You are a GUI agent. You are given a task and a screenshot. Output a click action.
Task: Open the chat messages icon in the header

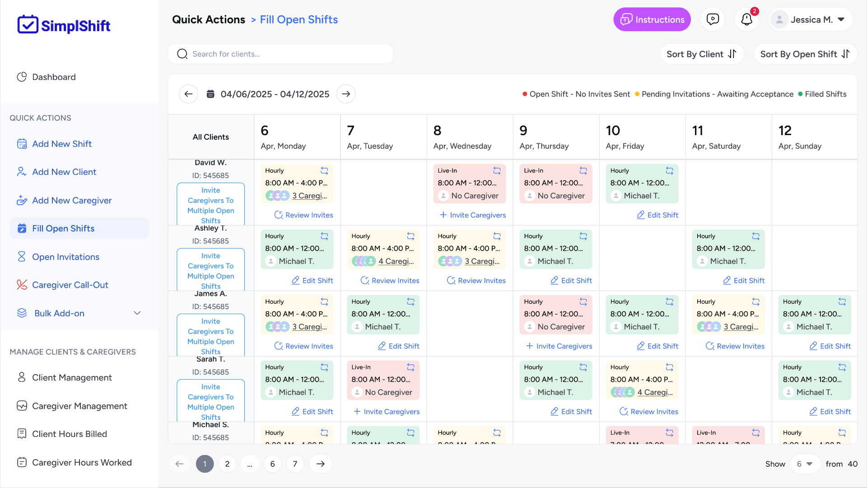coord(713,19)
